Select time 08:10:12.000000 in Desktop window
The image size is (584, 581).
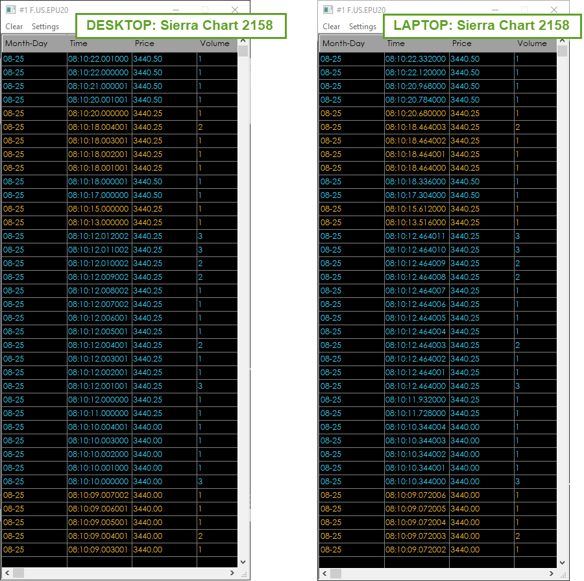(x=99, y=399)
